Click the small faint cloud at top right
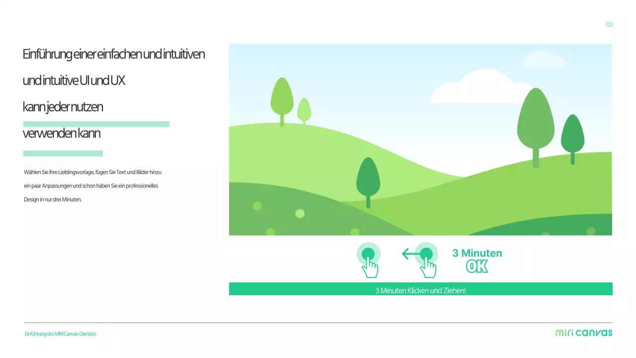636x358 pixels. pyautogui.click(x=544, y=60)
